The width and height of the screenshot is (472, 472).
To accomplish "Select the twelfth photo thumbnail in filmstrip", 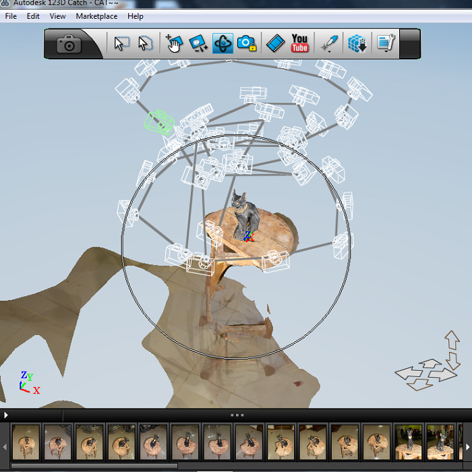I will click(377, 442).
